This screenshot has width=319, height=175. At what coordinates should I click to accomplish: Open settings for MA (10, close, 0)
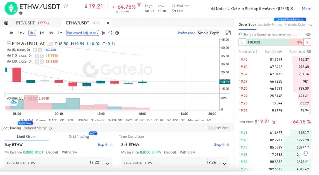(x=37, y=56)
